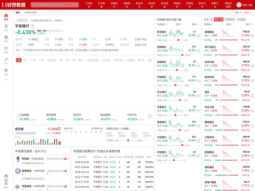255x191 pixels.
Task: Show next indices with right arrow
Action: point(150,117)
